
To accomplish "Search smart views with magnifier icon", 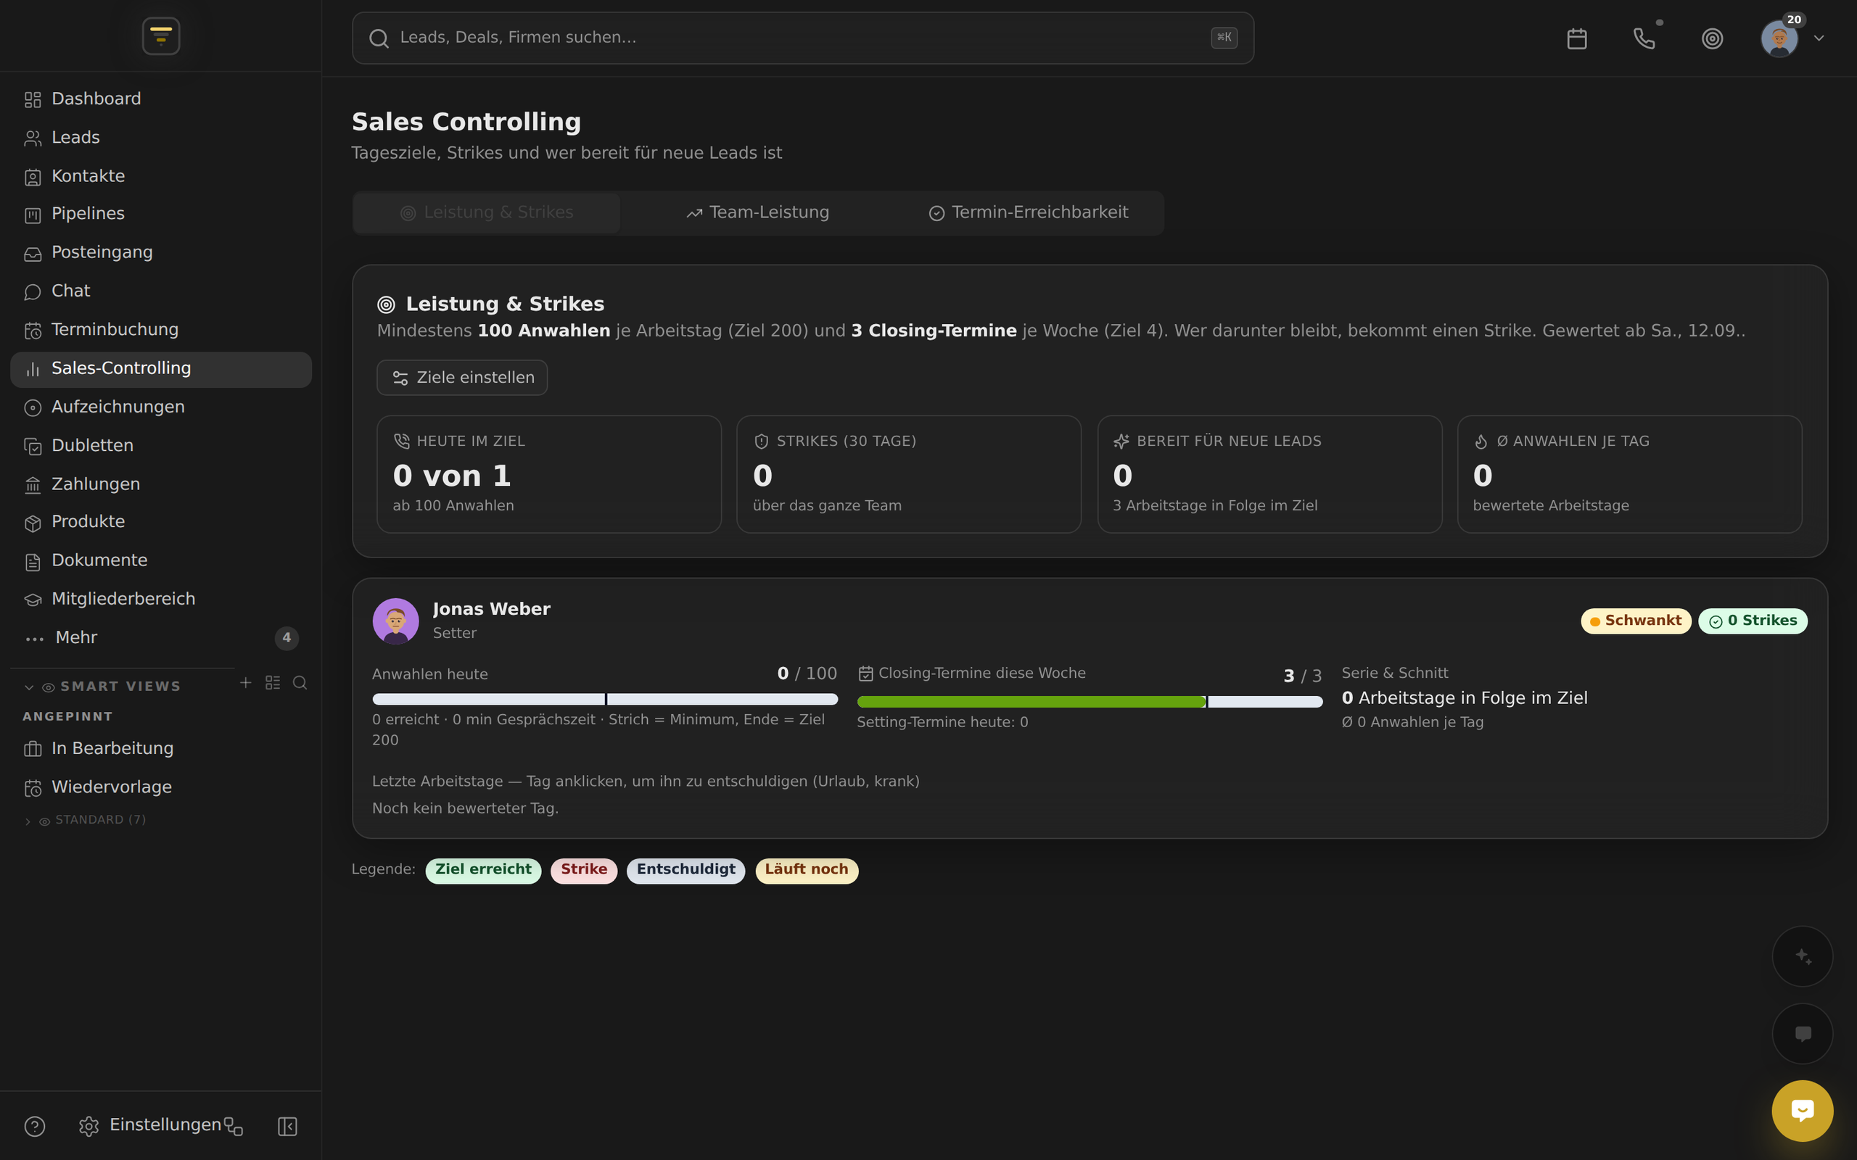I will pyautogui.click(x=300, y=682).
